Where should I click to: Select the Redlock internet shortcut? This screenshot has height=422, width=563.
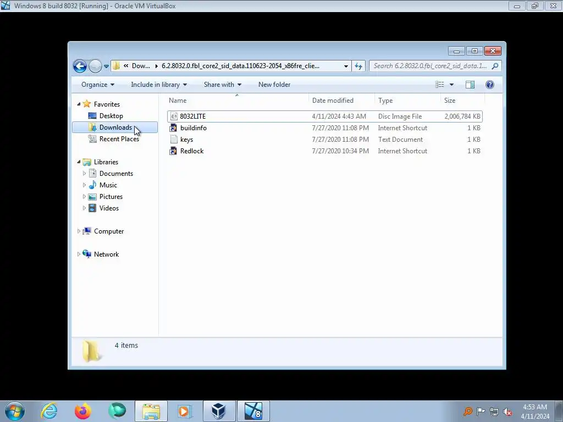pos(324,151)
